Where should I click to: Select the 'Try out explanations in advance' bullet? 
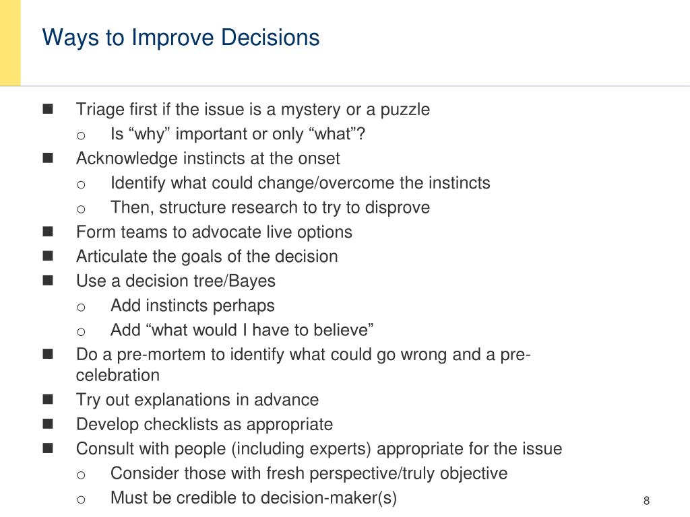[197, 400]
